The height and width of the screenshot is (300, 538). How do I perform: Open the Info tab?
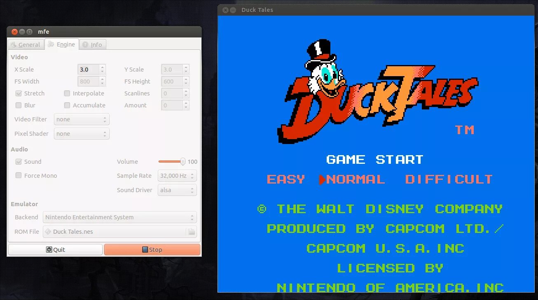click(x=93, y=44)
